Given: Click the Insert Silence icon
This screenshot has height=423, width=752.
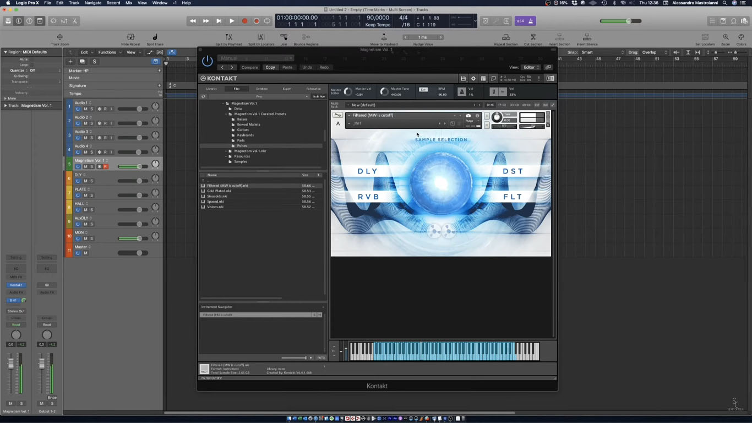Looking at the screenshot, I should point(587,37).
